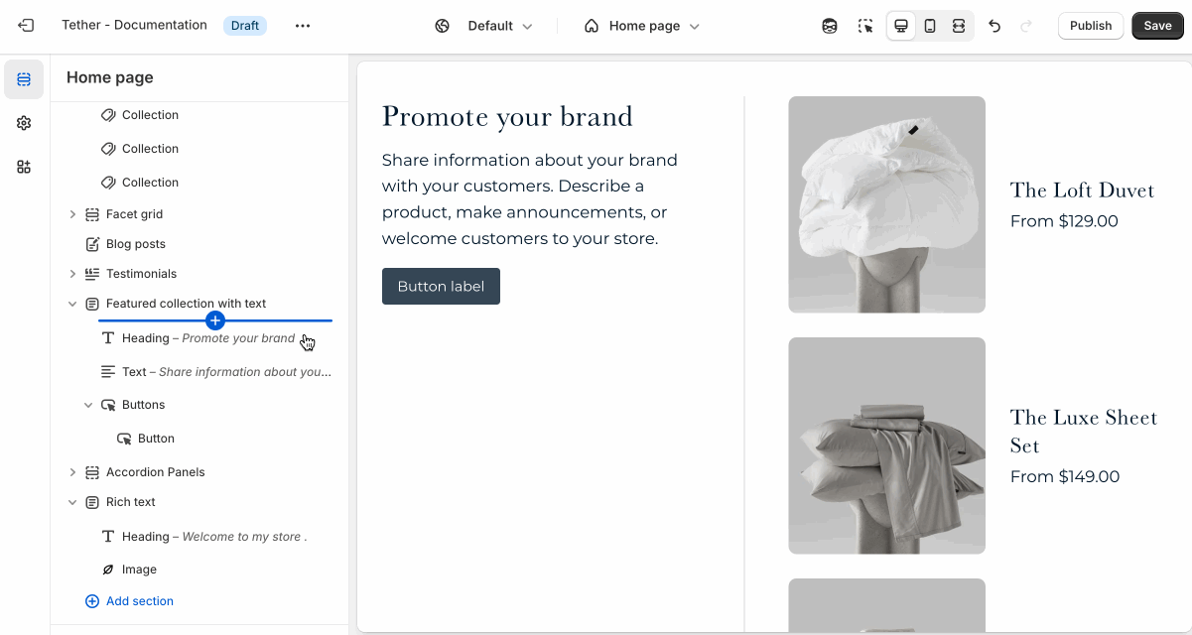1192x635 pixels.
Task: Expand the Facet grid section
Action: 72,214
